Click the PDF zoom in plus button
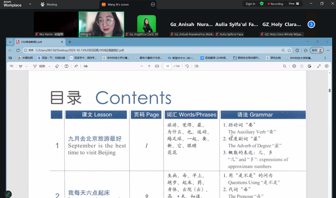 point(149,66)
